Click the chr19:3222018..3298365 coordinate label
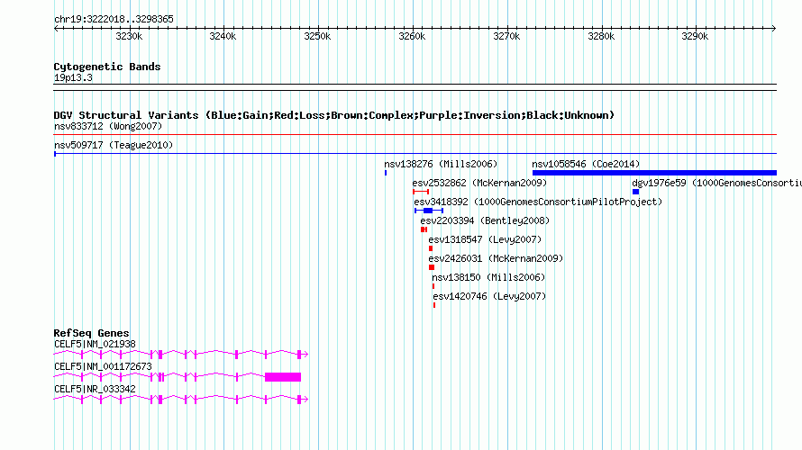This screenshot has width=802, height=450. point(114,20)
